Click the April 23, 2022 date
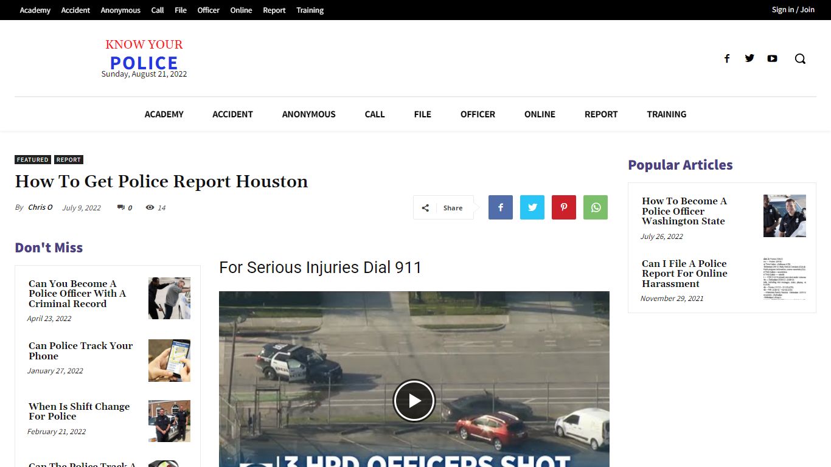Viewport: 831px width, 467px height. (x=49, y=319)
